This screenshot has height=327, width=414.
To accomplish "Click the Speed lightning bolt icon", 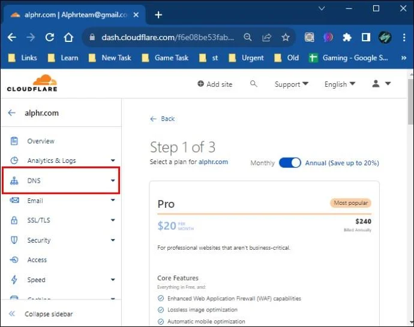I will (14, 280).
